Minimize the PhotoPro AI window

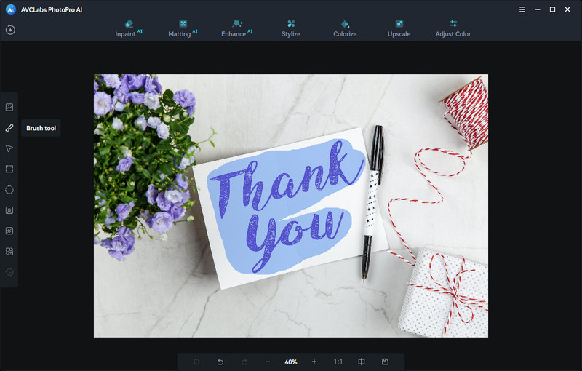(538, 9)
